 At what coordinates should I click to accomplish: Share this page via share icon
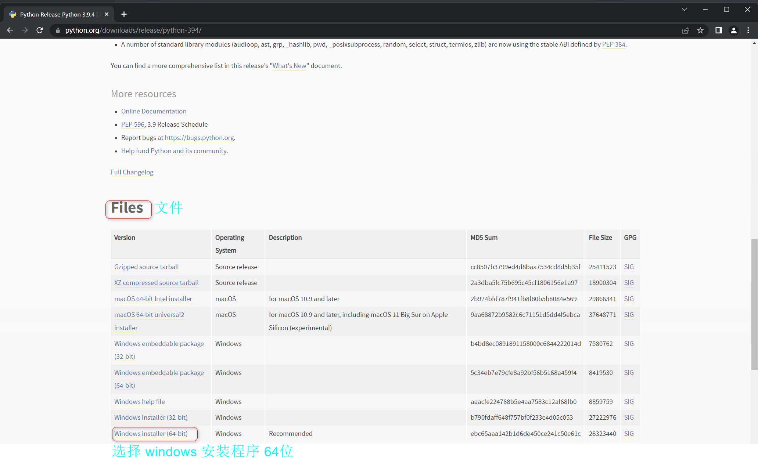coord(686,30)
